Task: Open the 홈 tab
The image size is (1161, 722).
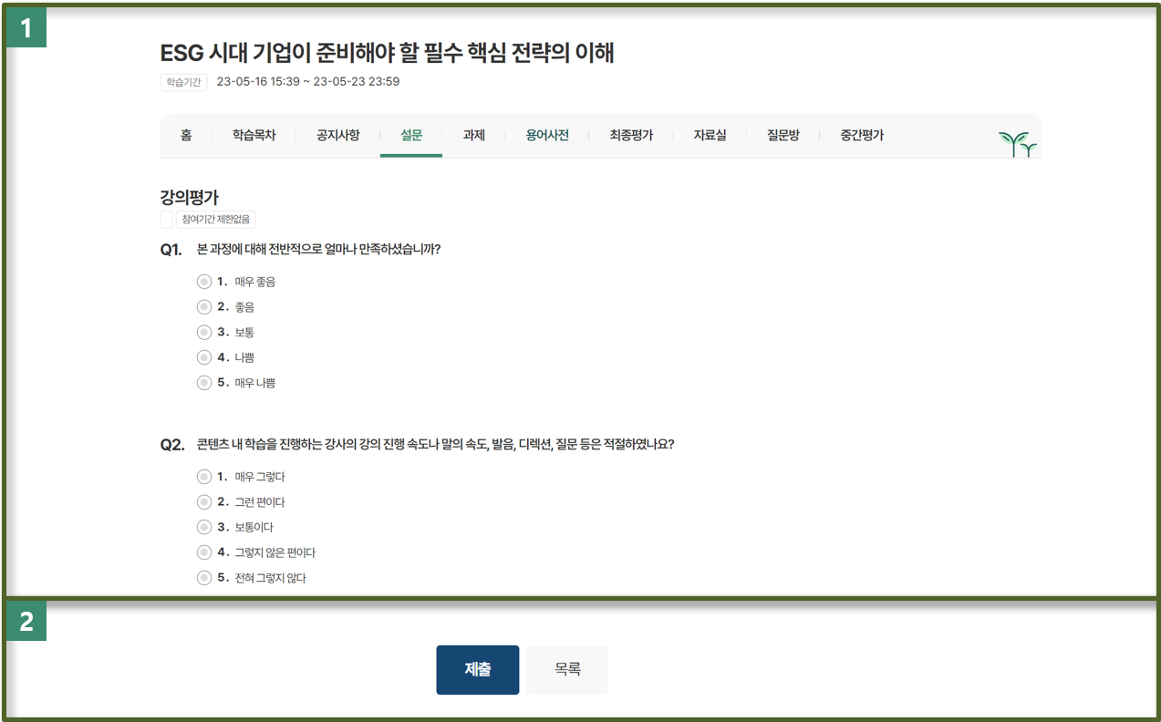Action: click(186, 135)
